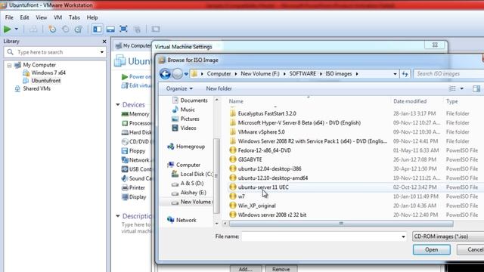Select the ubuntu-12.10-desktop-amd64 ISO file

(273, 178)
